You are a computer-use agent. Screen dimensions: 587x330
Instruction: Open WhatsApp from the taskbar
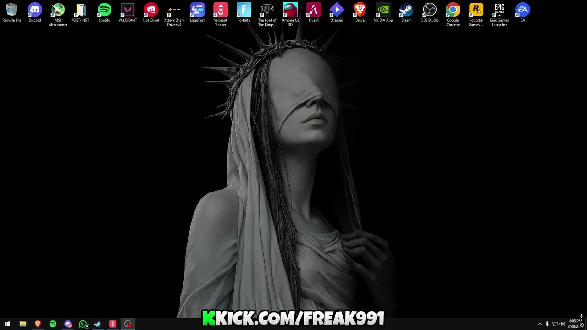click(x=83, y=324)
